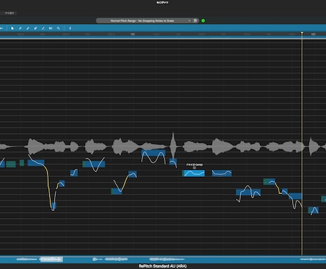Click the playhead marker on ruler
The height and width of the screenshot is (269, 326).
click(302, 33)
